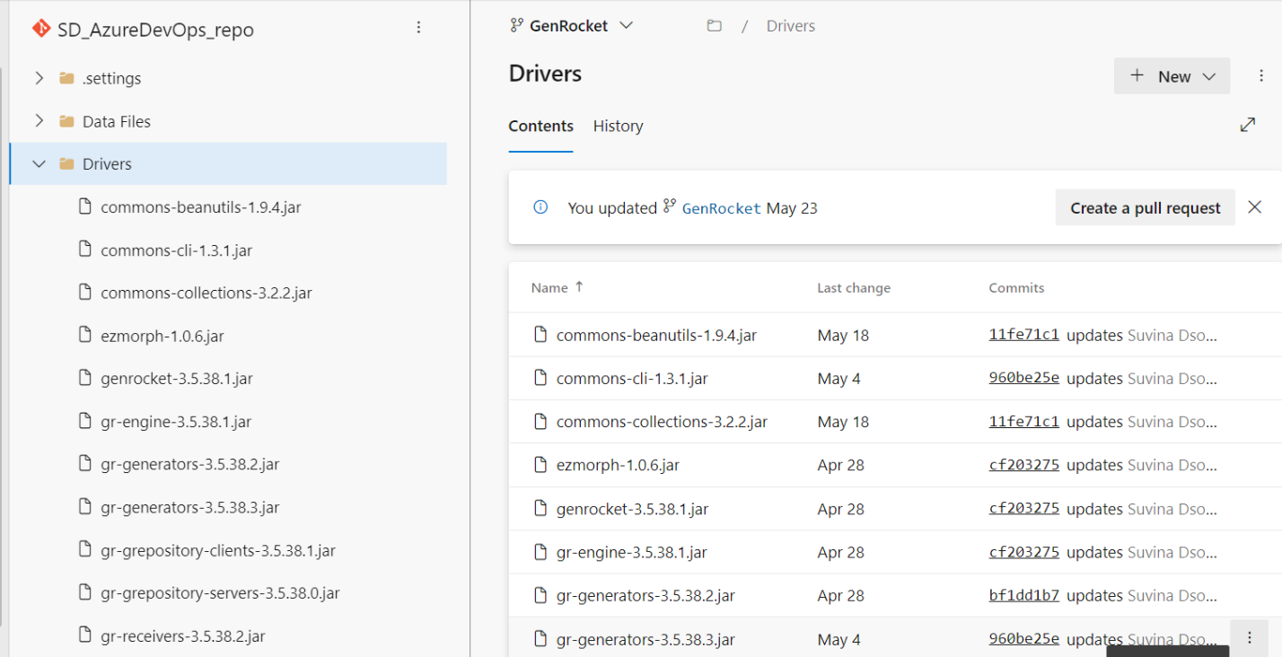Click file icon beside tree item gr-receivers-3.5.38.2.jar
The height and width of the screenshot is (657, 1282).
85,636
